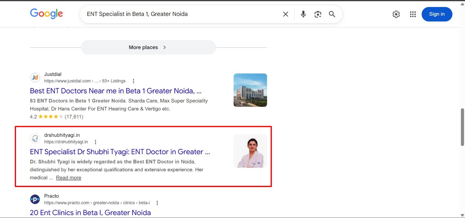
Task: Open Best ENT Doctors Justdial link
Action: pos(115,91)
